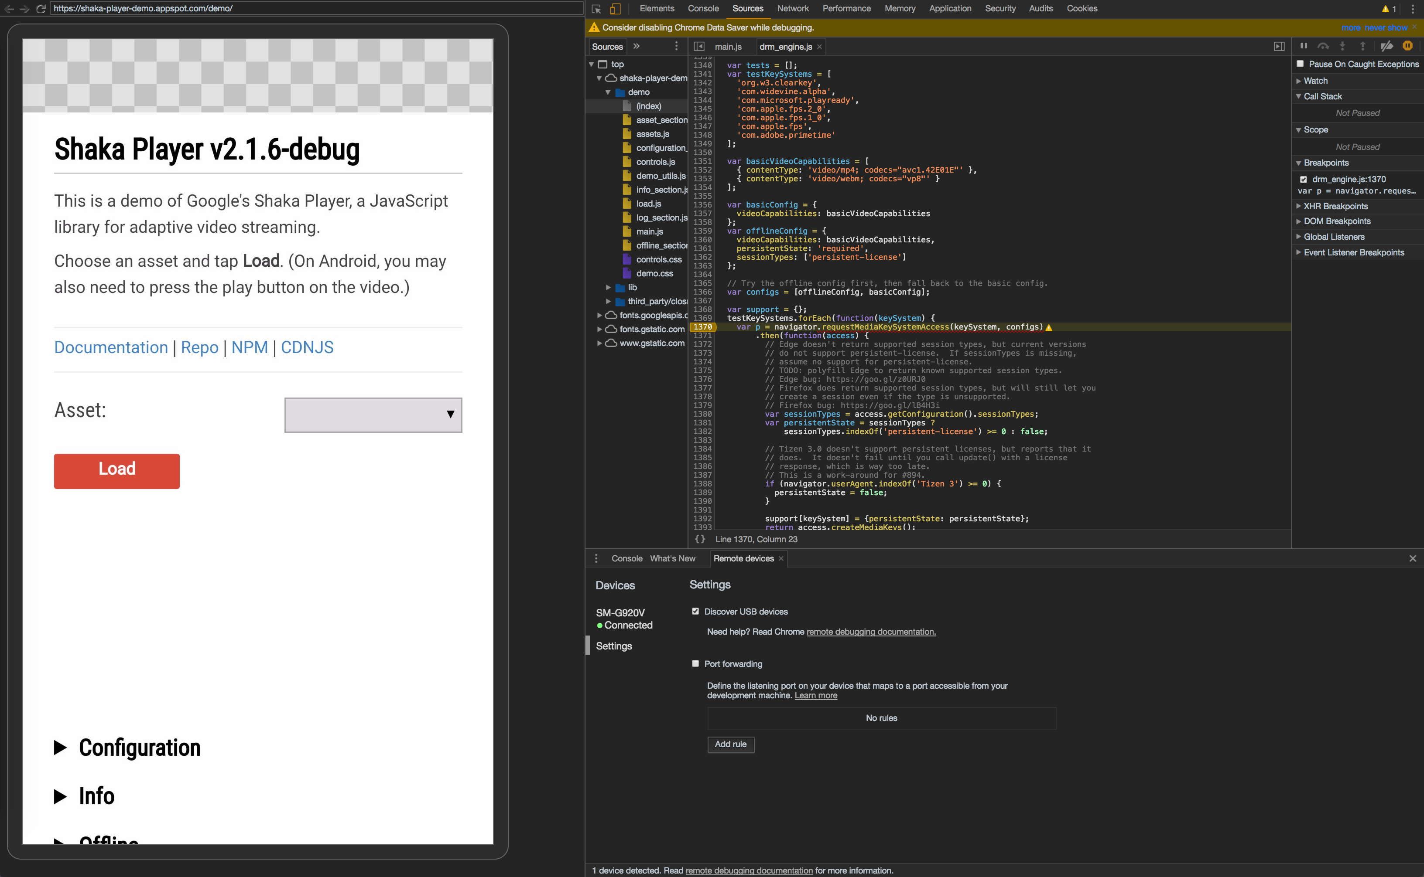Uncheck the Discover USB devices checkbox
The image size is (1424, 877).
pos(695,611)
